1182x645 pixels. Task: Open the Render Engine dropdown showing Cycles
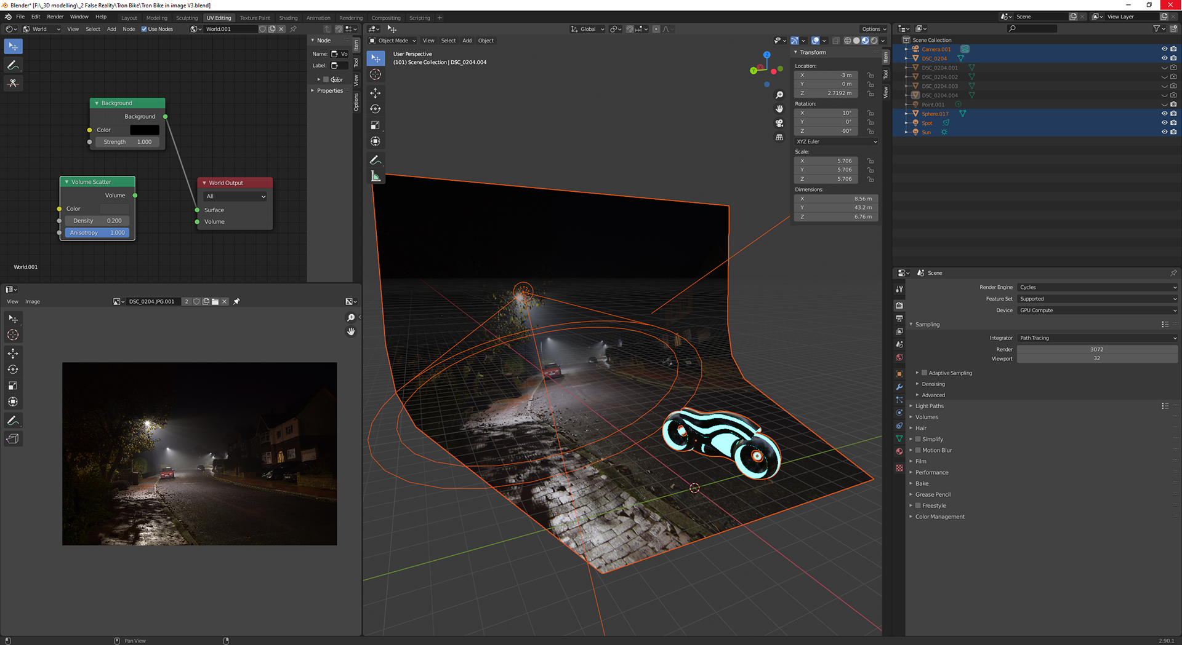[x=1097, y=287]
